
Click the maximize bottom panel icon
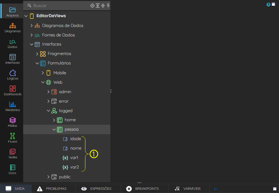click(275, 189)
